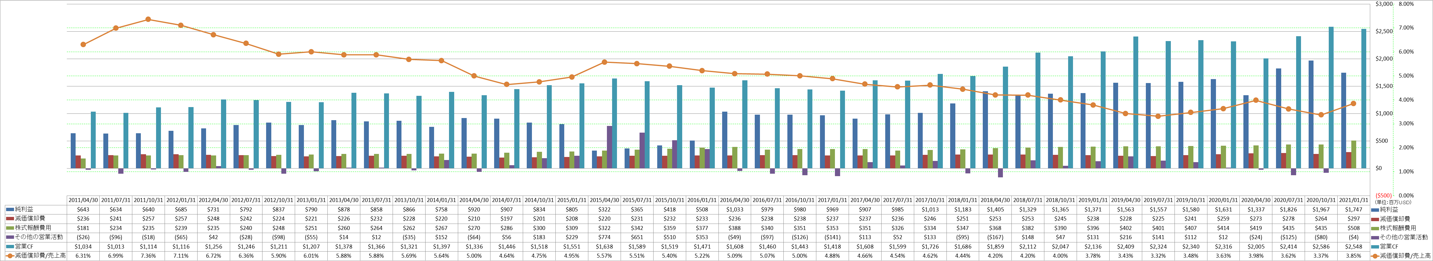Click the blue 純利益 color key in the table header

[10, 209]
